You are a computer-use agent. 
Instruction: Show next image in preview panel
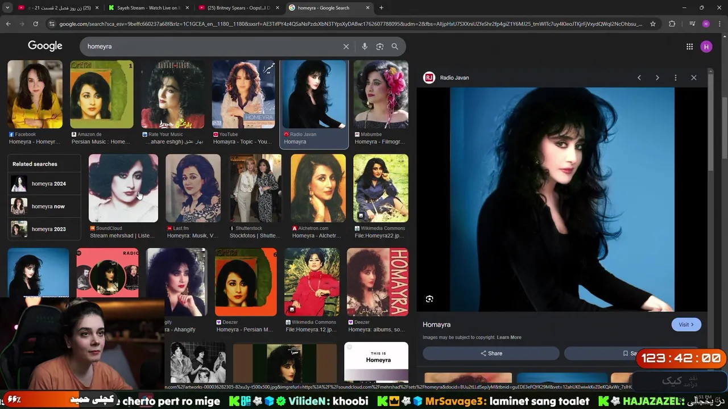point(657,78)
